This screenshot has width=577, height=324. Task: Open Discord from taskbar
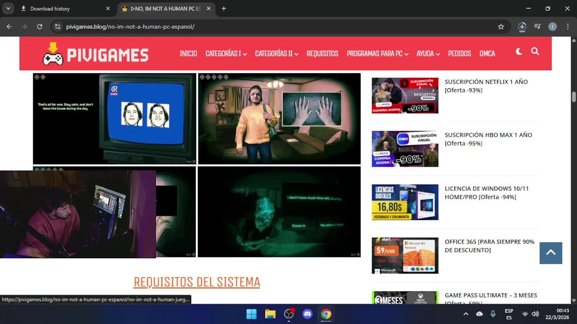click(x=307, y=314)
